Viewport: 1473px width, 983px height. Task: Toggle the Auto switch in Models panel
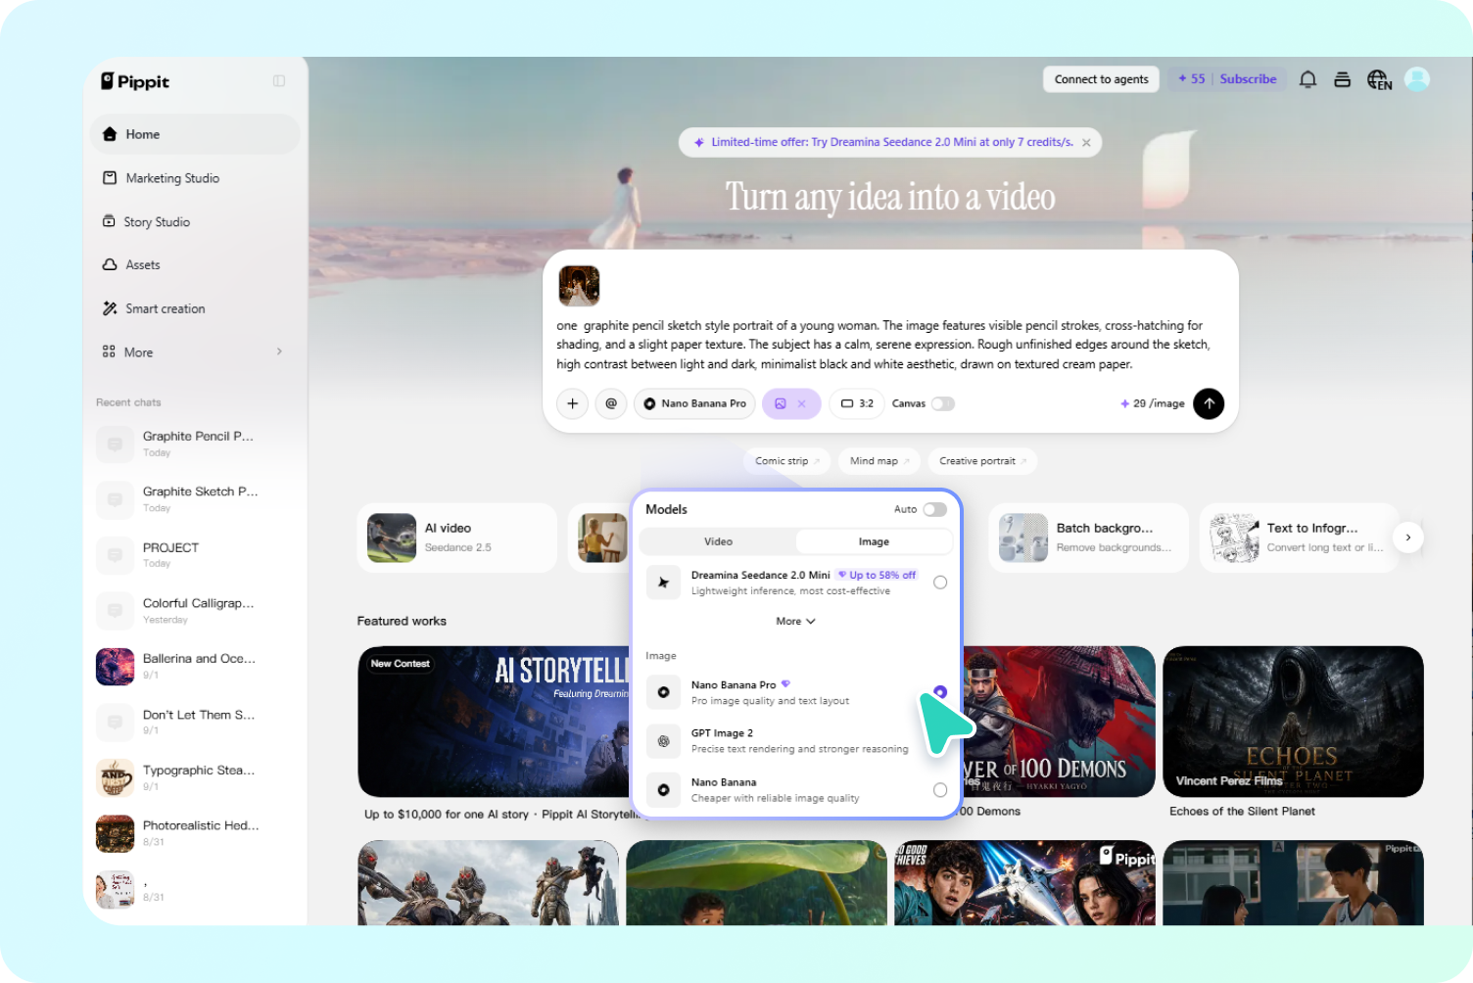[934, 509]
